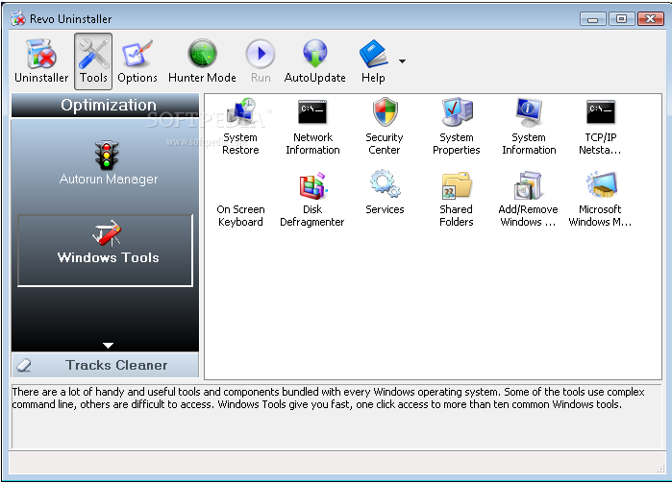The height and width of the screenshot is (483, 672).
Task: Click the Tools description text area
Action: coord(336,416)
